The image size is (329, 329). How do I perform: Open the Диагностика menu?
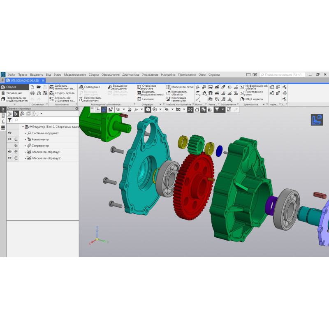pos(131,75)
